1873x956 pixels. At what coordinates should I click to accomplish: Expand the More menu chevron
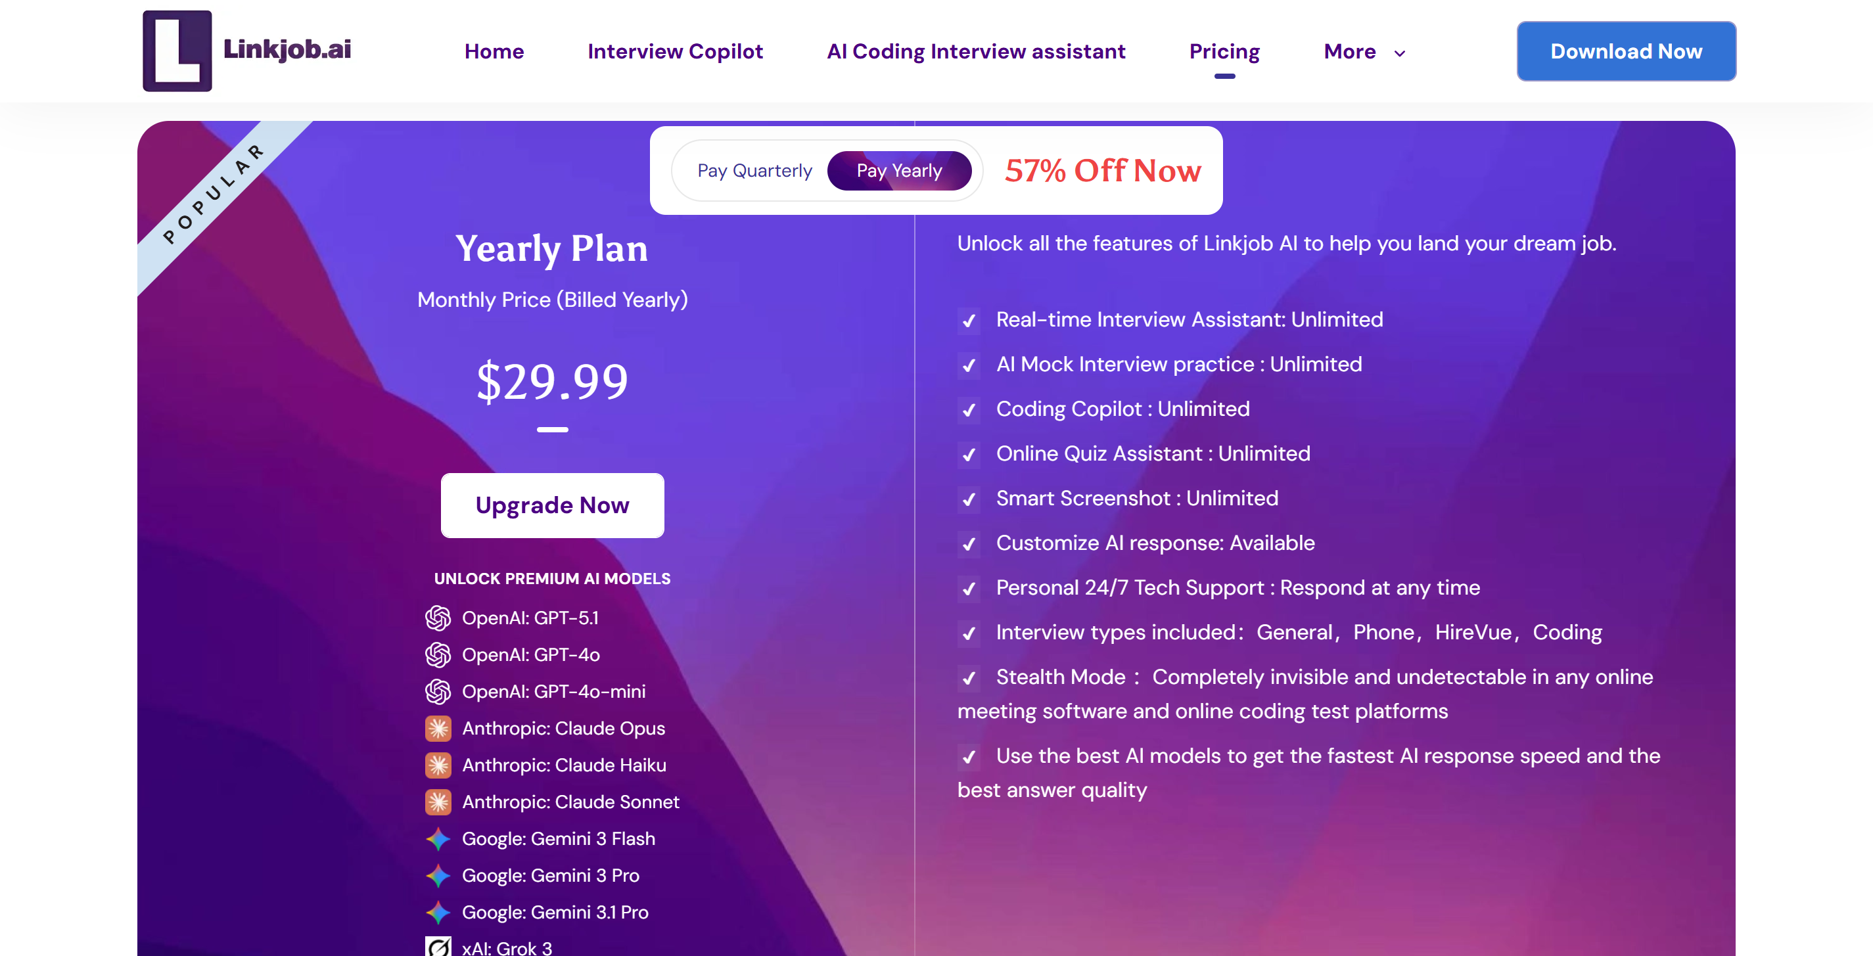(x=1399, y=53)
